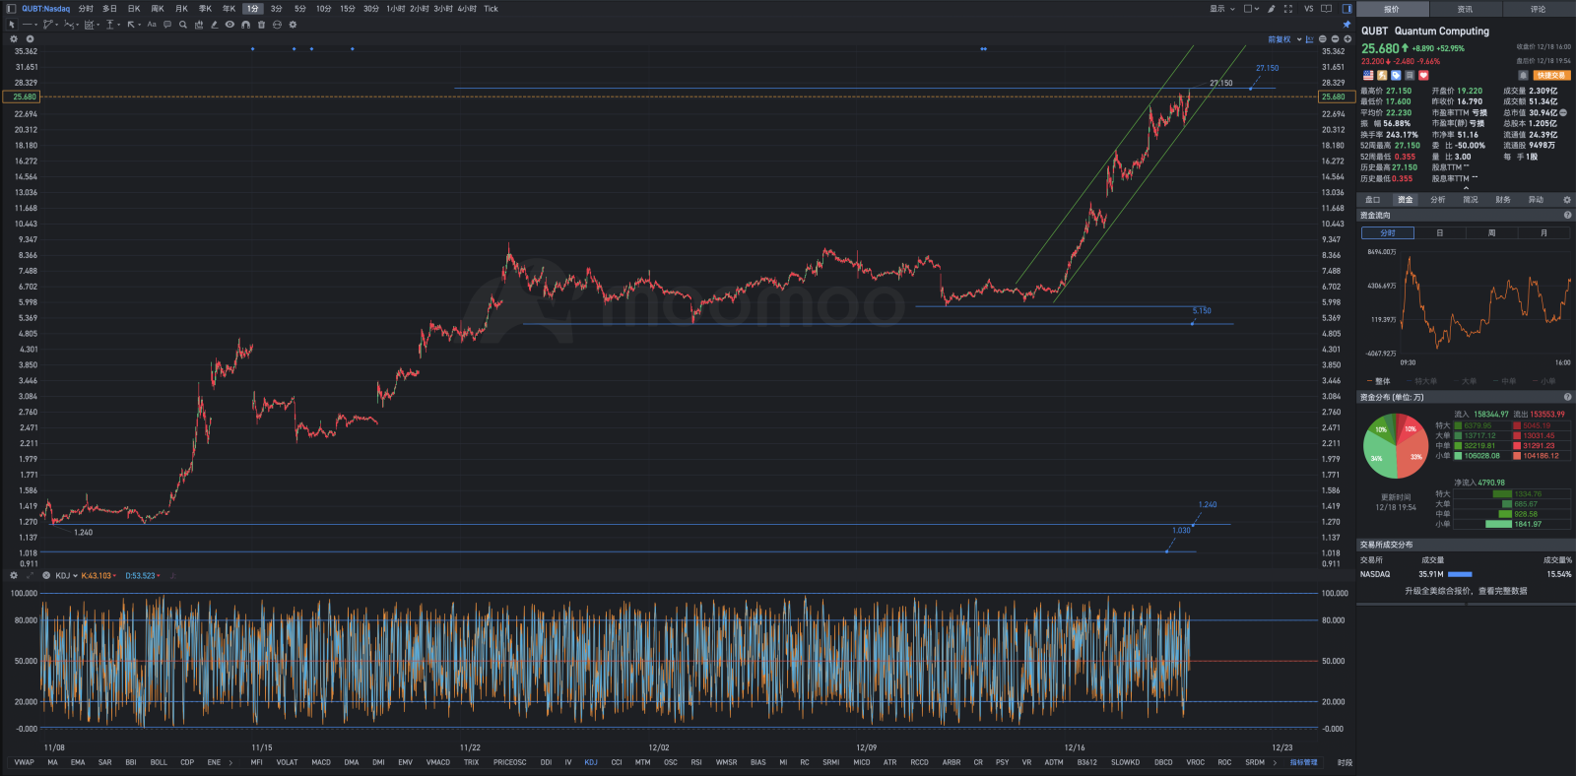Click the chart axis scale icon

tap(1309, 39)
